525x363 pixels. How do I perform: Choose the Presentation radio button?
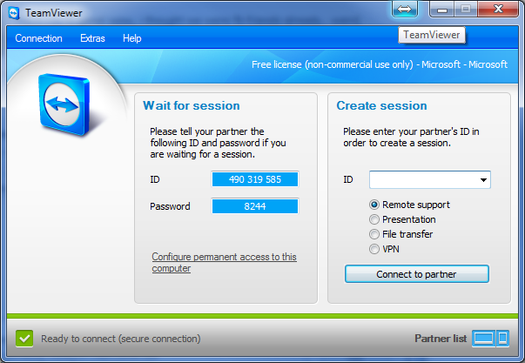tap(375, 219)
